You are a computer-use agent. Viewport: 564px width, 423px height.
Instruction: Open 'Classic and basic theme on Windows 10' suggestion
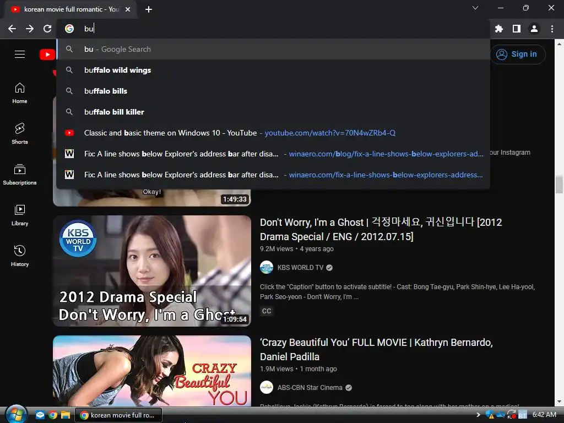[x=273, y=133]
